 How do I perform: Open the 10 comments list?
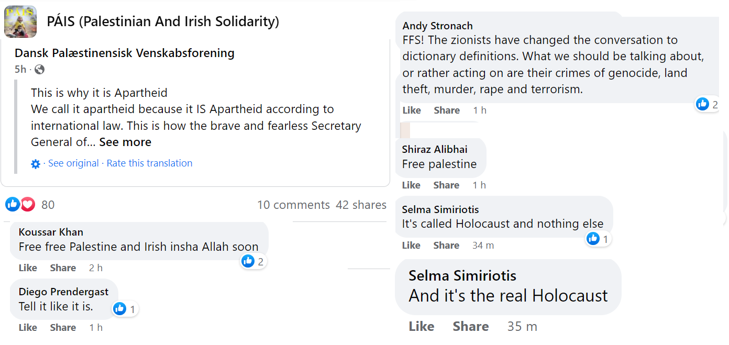(x=293, y=205)
